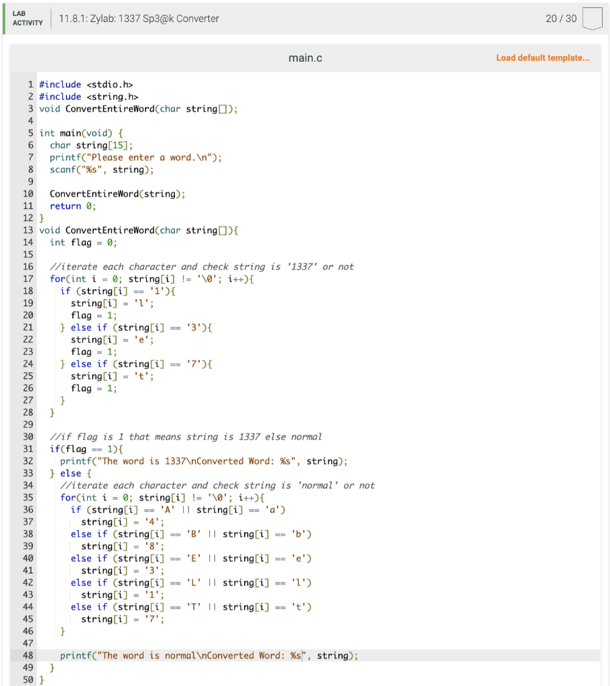610x686 pixels.
Task: Click printf The word is 1337 line
Action: pyautogui.click(x=204, y=461)
